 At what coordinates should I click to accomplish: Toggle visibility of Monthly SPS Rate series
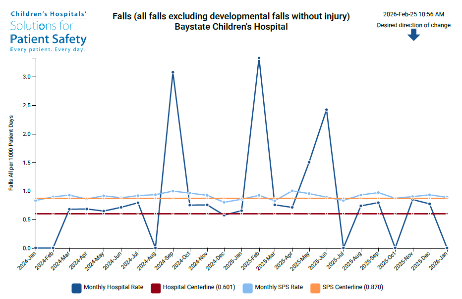(280, 287)
